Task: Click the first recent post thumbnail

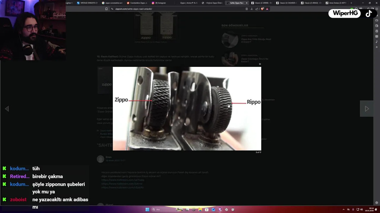Action: pyautogui.click(x=230, y=39)
